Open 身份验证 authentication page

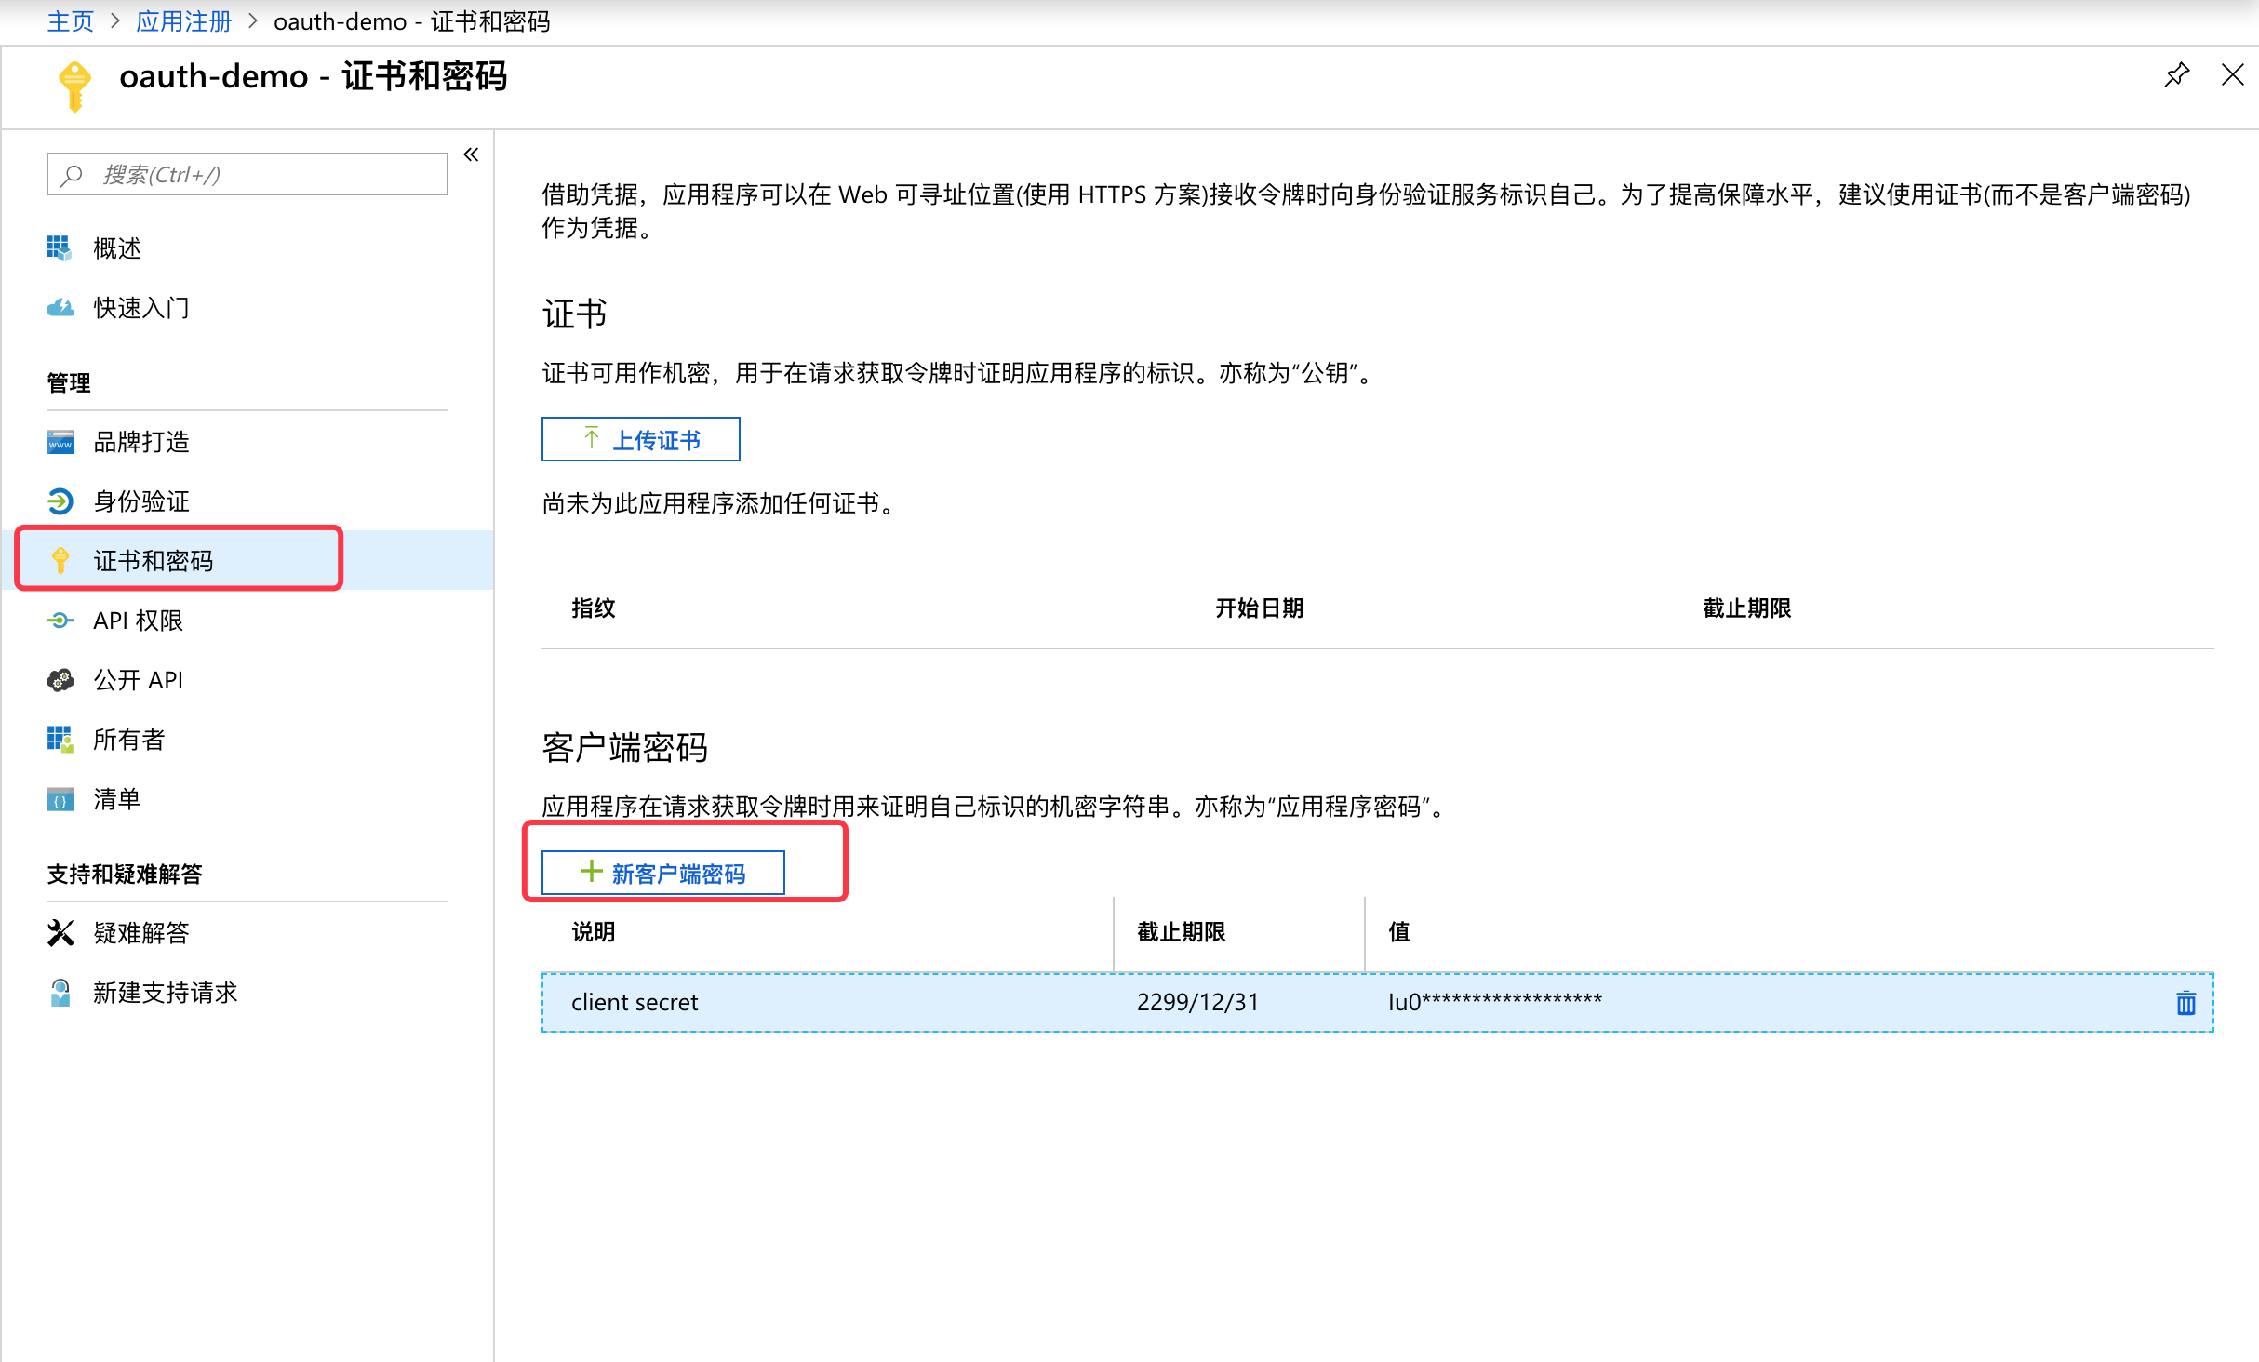[140, 501]
